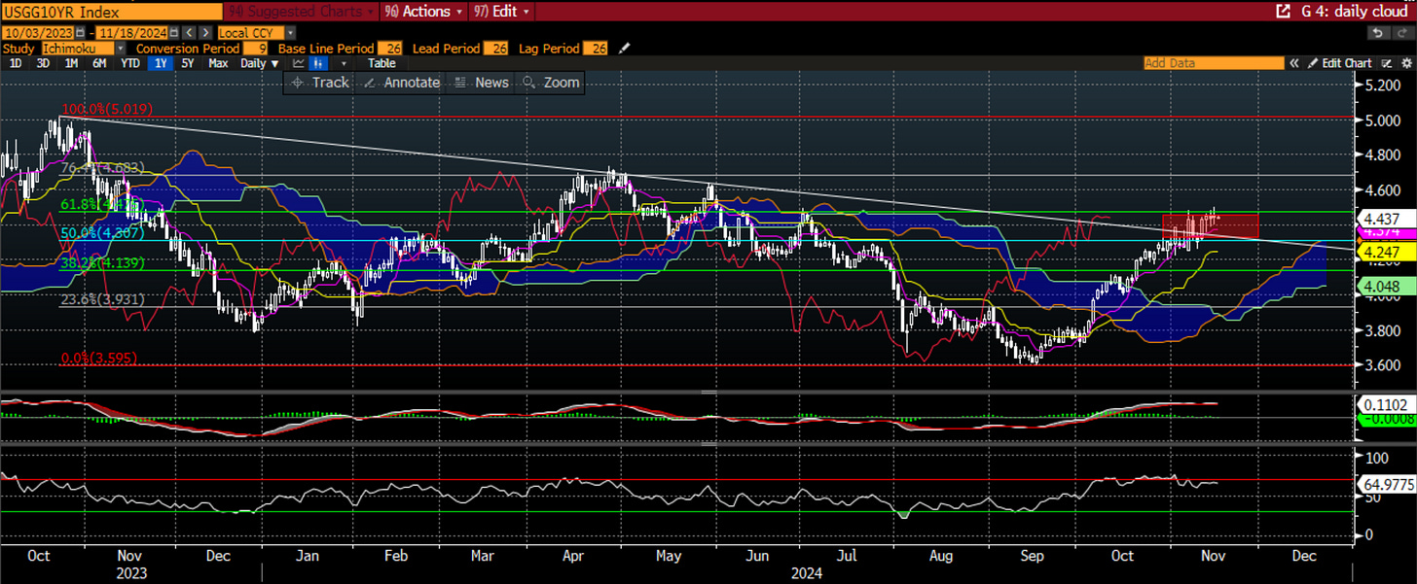This screenshot has width=1417, height=584.
Task: Click the Edit Chart button
Action: [1338, 63]
